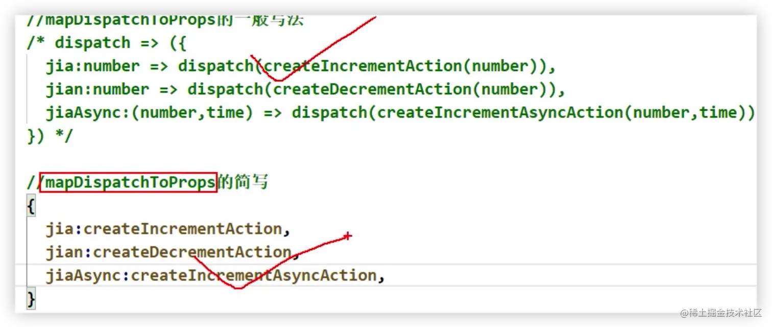Click the 'jian:number' key in the comment
This screenshot has width=772, height=328.
click(x=97, y=90)
